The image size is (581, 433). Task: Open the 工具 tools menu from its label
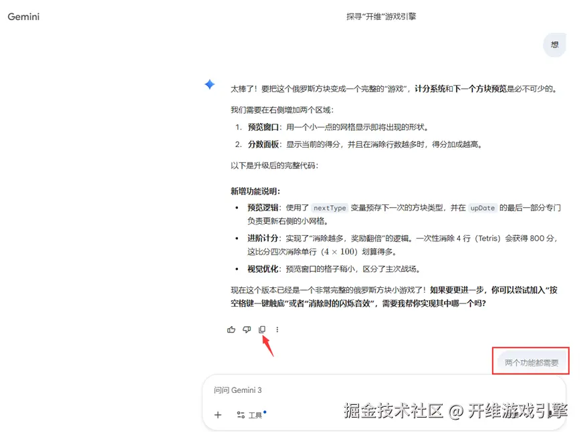pos(255,415)
